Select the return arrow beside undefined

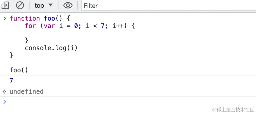coord(4,92)
